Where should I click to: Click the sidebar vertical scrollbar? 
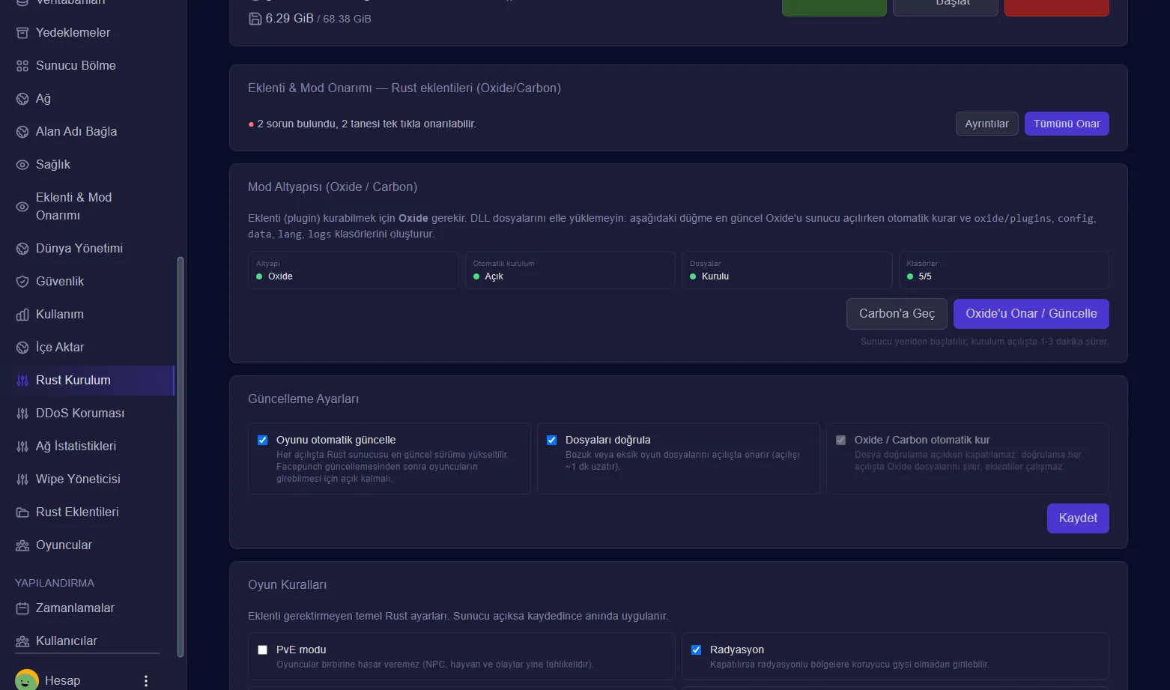pyautogui.click(x=180, y=457)
